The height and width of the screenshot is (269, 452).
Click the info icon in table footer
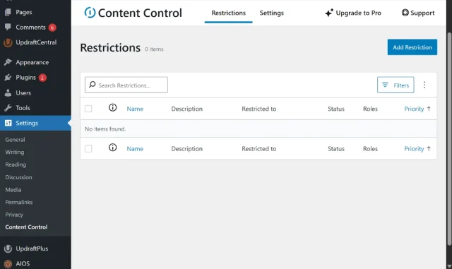(113, 148)
